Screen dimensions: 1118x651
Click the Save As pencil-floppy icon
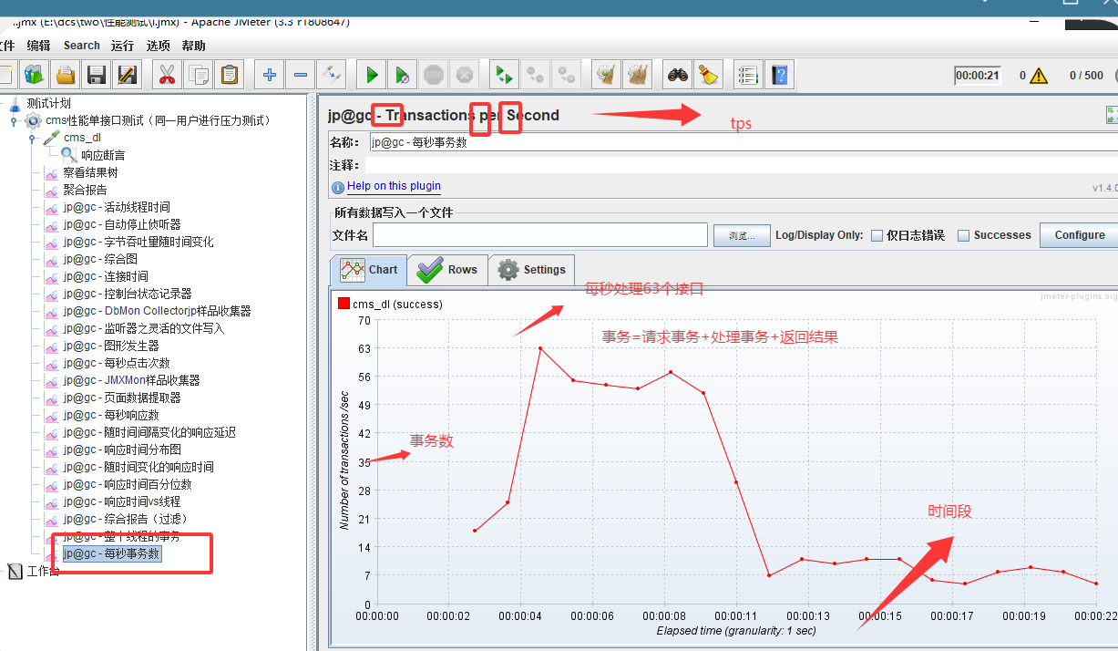coord(128,75)
